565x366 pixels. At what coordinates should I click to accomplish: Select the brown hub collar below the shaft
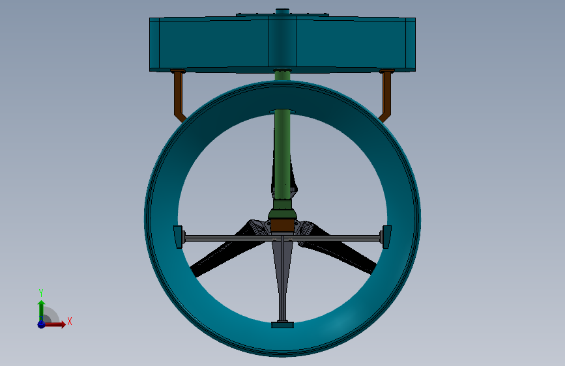[x=282, y=226]
